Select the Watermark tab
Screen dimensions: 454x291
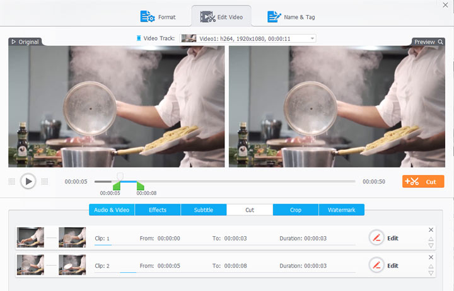tap(342, 210)
